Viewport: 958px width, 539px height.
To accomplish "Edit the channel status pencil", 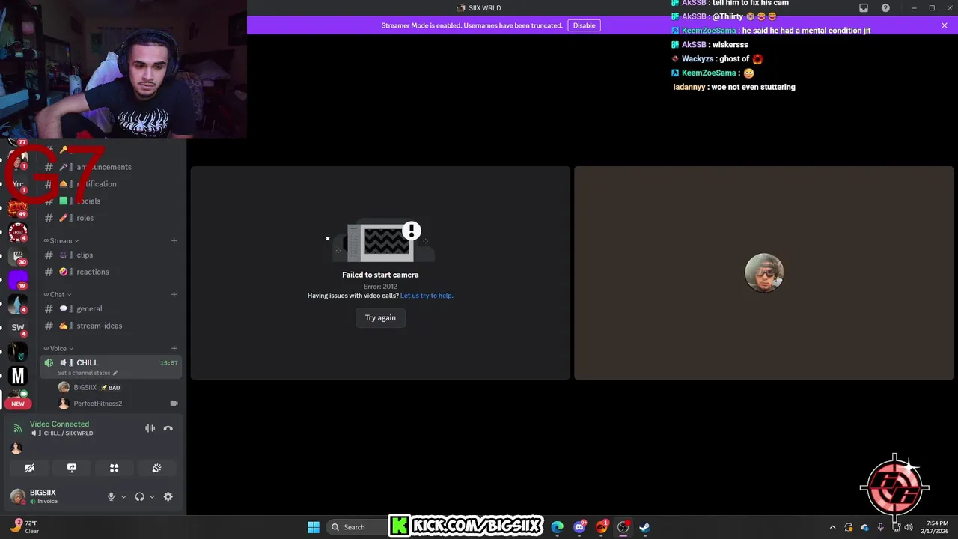I will (x=115, y=373).
